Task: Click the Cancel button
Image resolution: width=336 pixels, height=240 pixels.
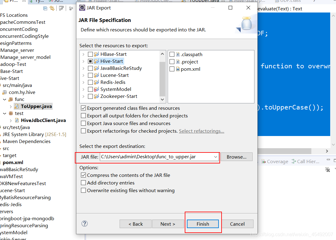Action: coord(237,224)
